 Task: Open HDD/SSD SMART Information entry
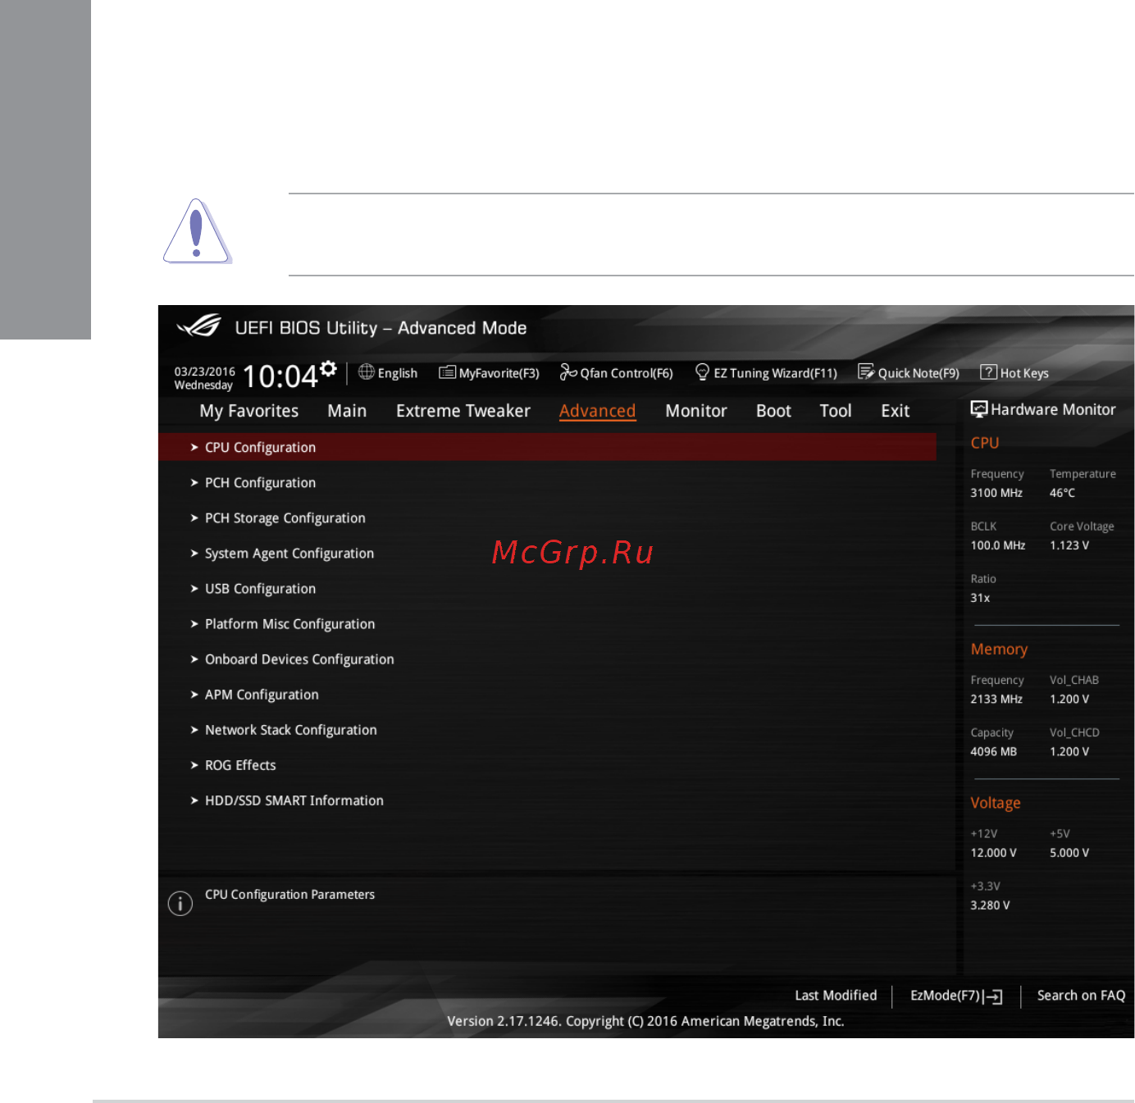[x=294, y=800]
